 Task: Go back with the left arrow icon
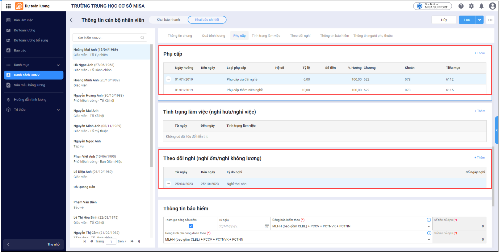[72, 20]
